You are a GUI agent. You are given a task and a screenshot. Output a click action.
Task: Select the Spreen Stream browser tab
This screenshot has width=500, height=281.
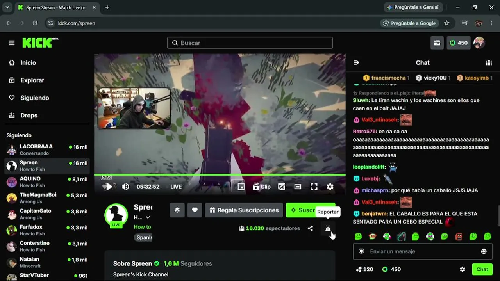coord(57,7)
